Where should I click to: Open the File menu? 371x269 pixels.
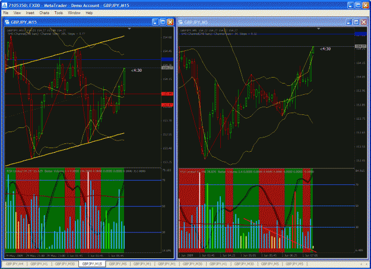point(6,13)
